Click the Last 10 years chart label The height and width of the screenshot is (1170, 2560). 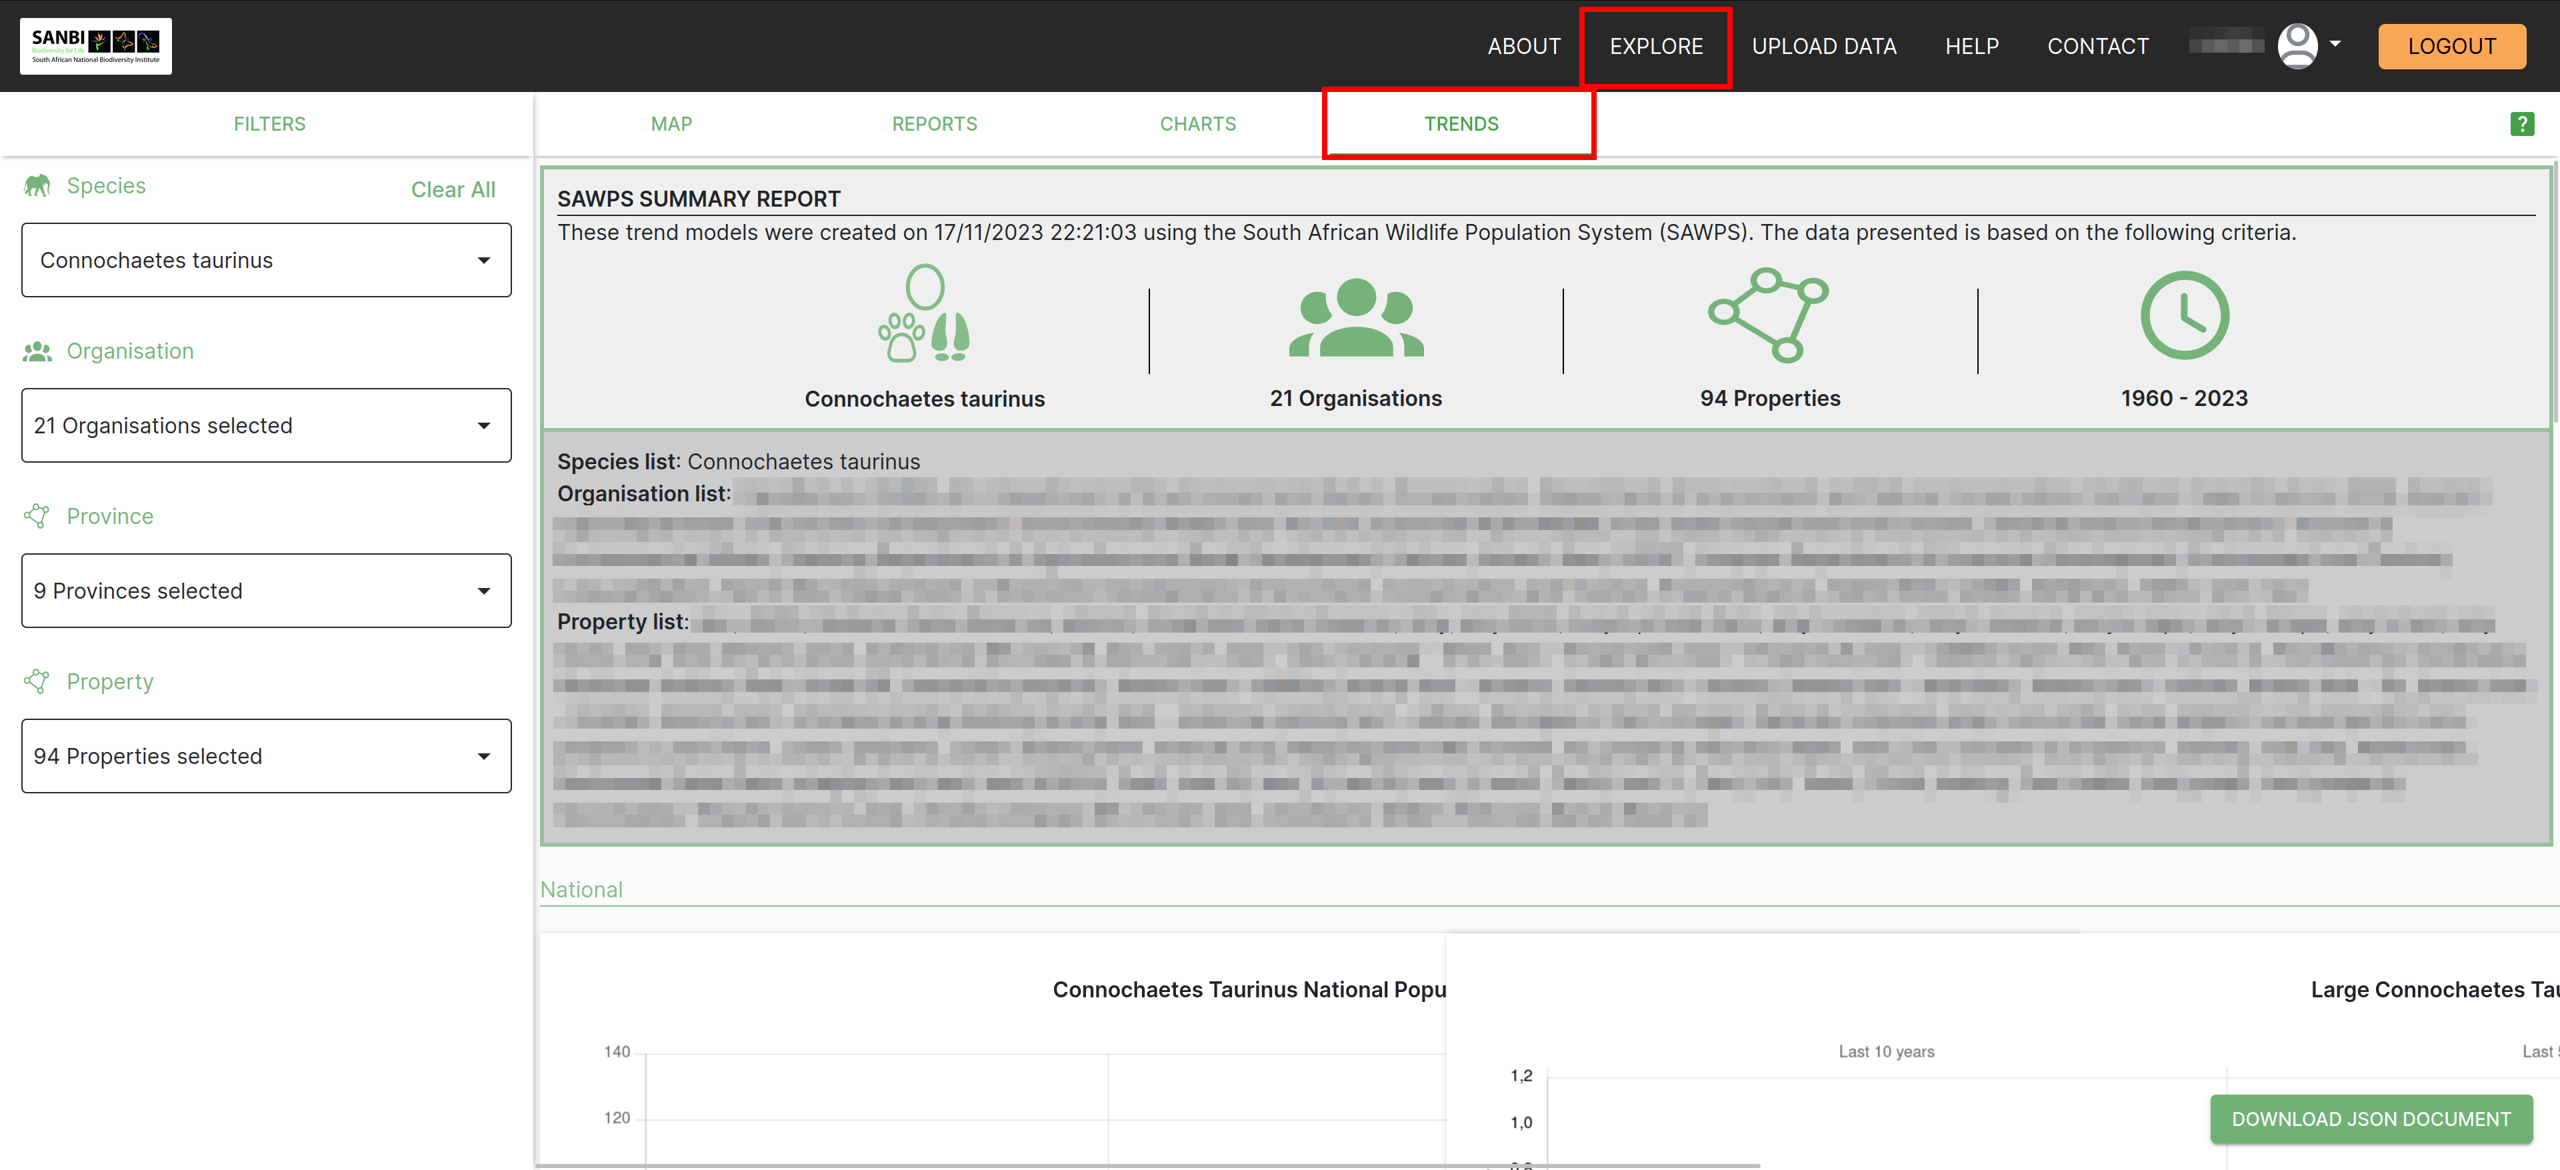[1886, 1052]
